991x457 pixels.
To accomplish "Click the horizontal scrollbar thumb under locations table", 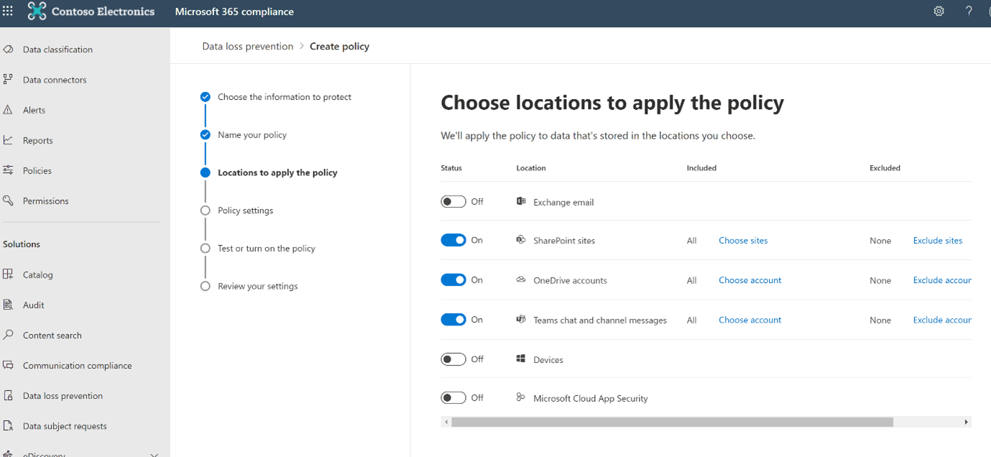I will (672, 422).
